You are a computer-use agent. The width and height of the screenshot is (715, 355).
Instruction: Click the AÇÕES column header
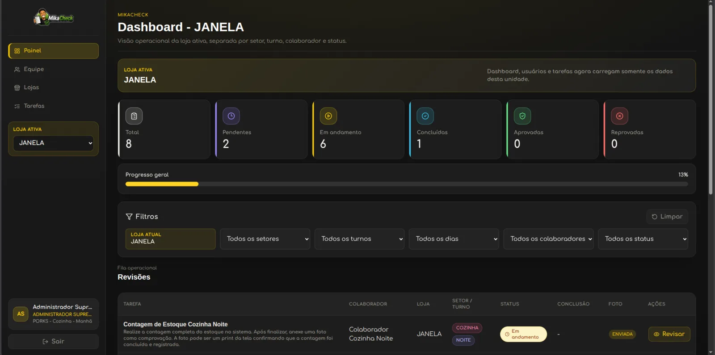[x=656, y=304]
